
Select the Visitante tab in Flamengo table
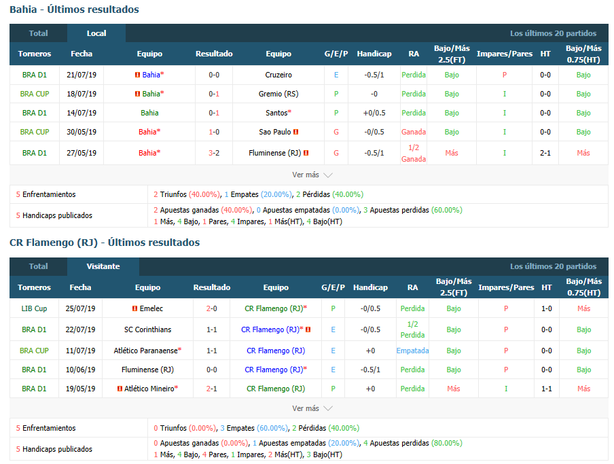coord(103,266)
